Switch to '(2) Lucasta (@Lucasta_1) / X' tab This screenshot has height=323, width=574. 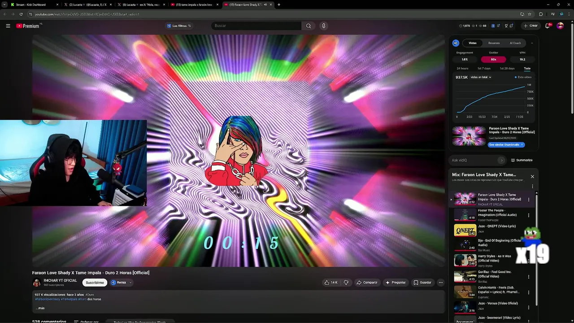click(x=87, y=4)
